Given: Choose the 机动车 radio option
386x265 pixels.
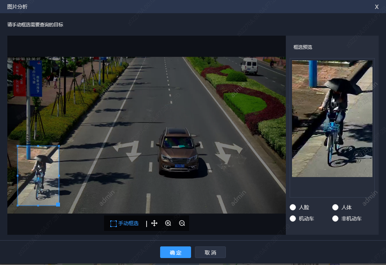Looking at the screenshot, I should pyautogui.click(x=293, y=219).
